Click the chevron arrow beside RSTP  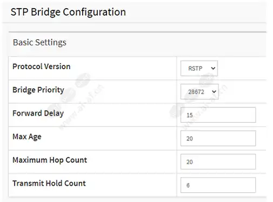pyautogui.click(x=213, y=69)
